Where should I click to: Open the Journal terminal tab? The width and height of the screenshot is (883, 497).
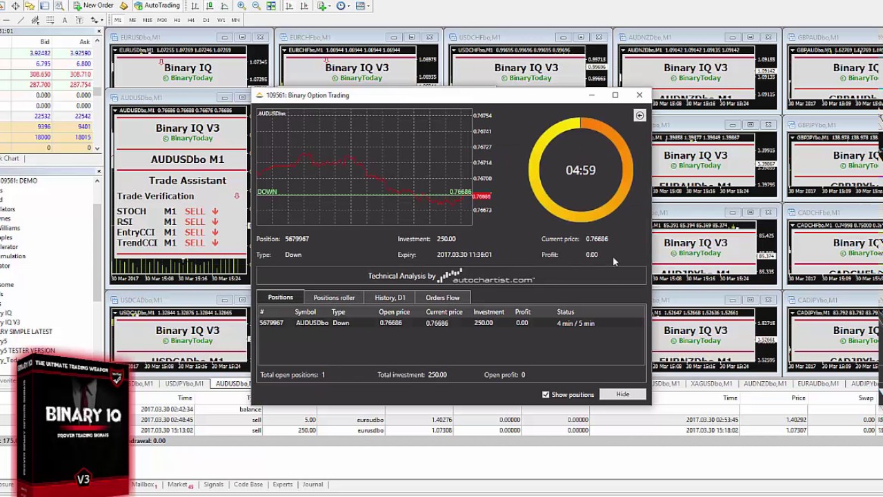312,485
